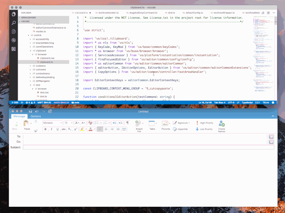The height and width of the screenshot is (213, 285).
Task: Open the more actions ellipsis in VS Code editor
Action: coord(274,13)
